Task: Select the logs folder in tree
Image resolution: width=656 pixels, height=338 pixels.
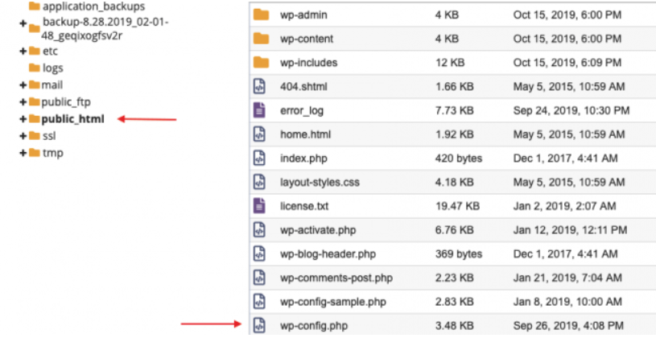Action: 52,68
